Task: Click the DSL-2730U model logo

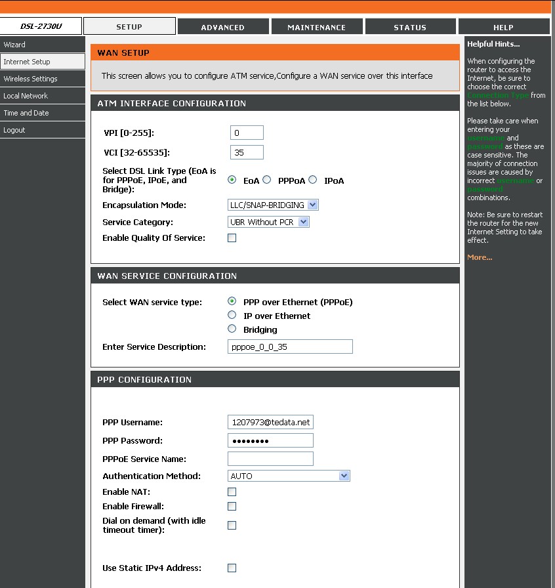Action: coord(41,26)
